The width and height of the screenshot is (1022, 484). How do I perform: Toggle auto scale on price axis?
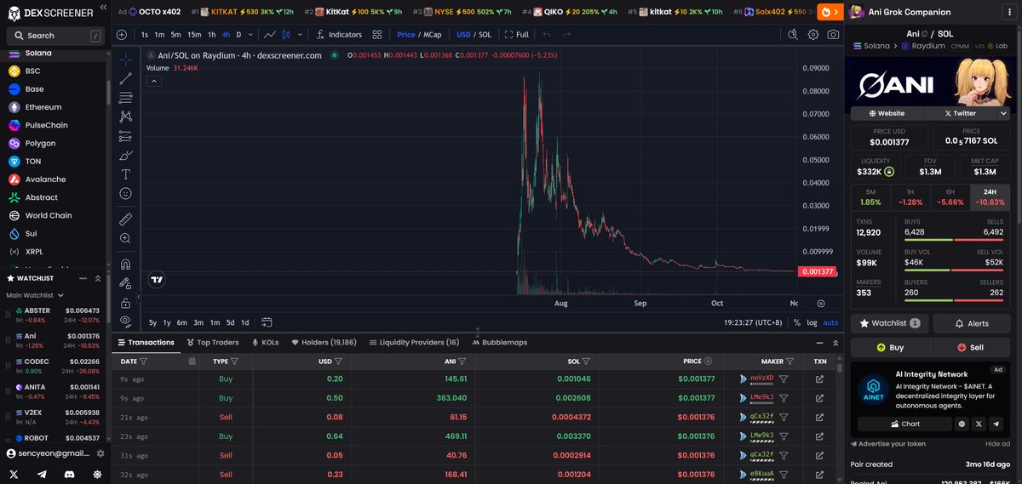coord(830,322)
